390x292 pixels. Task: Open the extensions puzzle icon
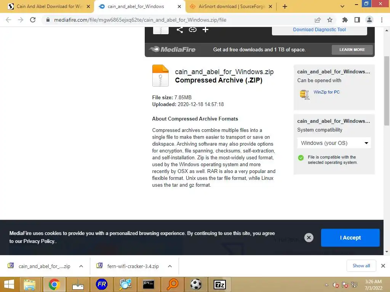pos(345,20)
